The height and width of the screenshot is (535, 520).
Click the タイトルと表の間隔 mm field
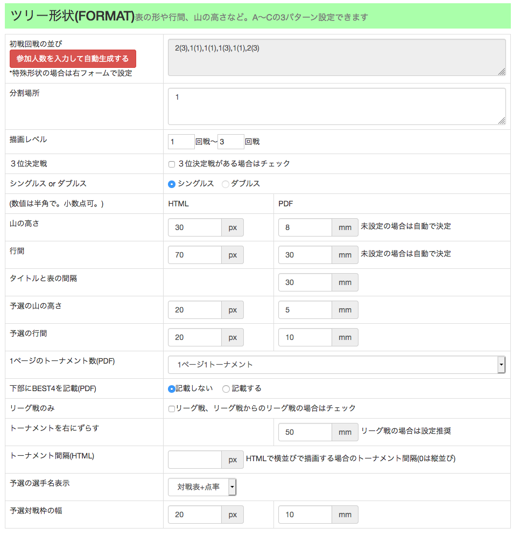tap(305, 282)
